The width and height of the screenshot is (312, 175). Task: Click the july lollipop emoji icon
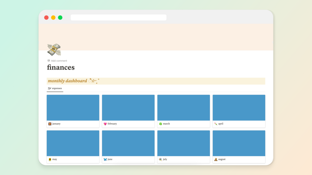(x=161, y=159)
